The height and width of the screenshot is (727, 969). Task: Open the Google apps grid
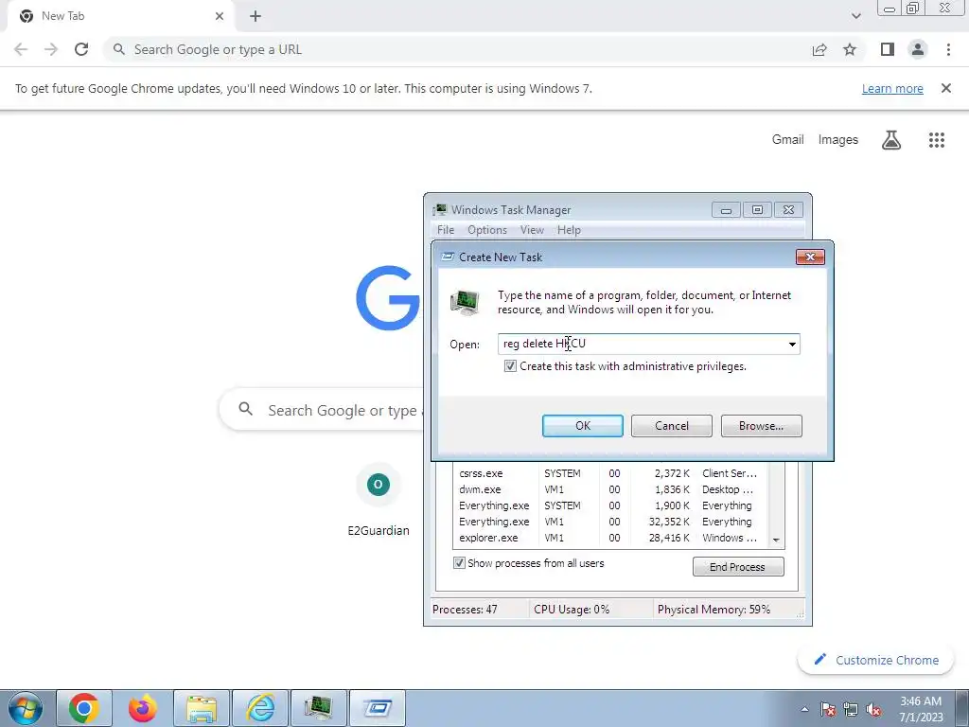[x=937, y=140]
